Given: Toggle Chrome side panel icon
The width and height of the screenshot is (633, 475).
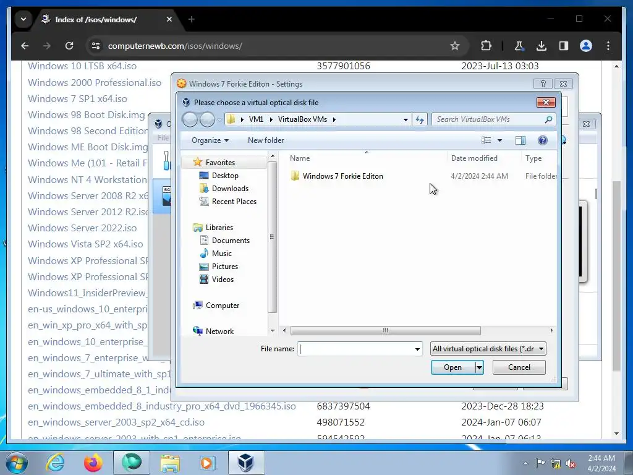Looking at the screenshot, I should [564, 46].
